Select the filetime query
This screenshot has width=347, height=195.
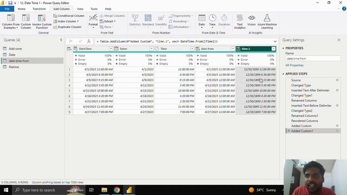[x=33, y=67]
